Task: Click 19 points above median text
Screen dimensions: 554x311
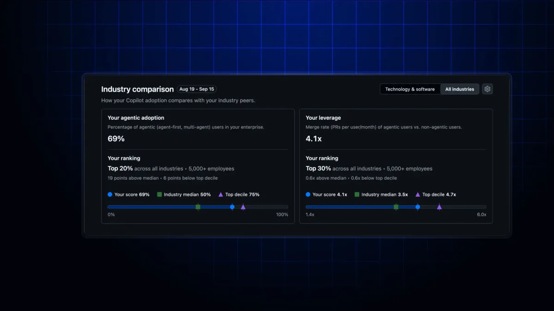Action: (x=132, y=178)
